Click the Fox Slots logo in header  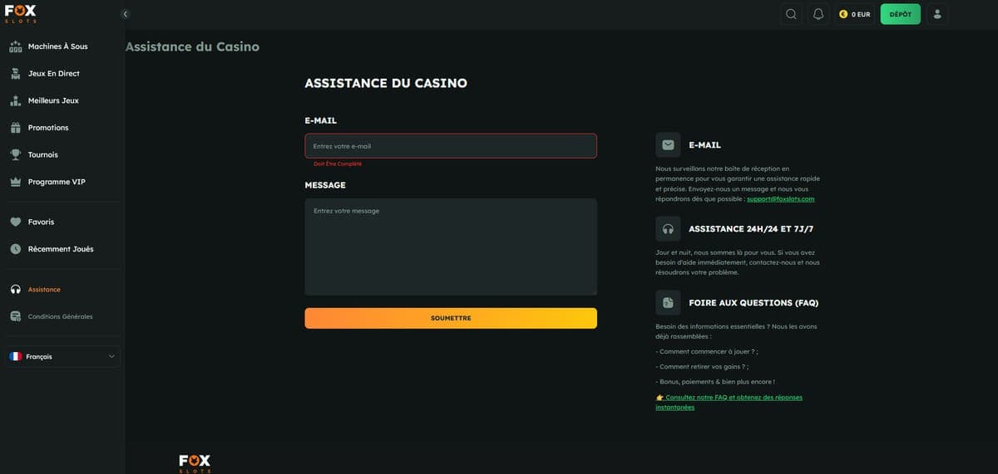coord(20,14)
